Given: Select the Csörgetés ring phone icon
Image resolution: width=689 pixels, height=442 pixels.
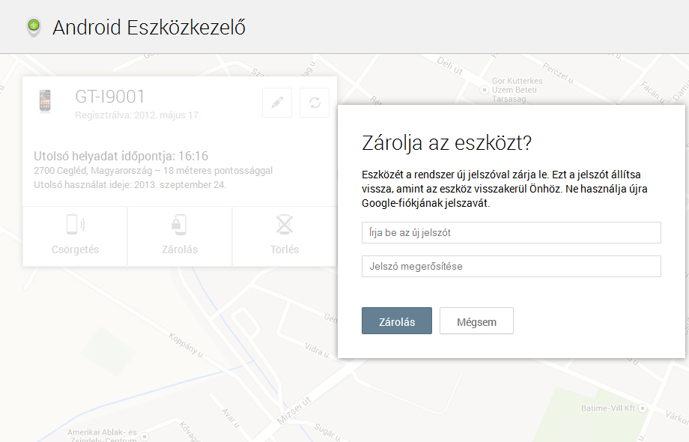Looking at the screenshot, I should (75, 225).
